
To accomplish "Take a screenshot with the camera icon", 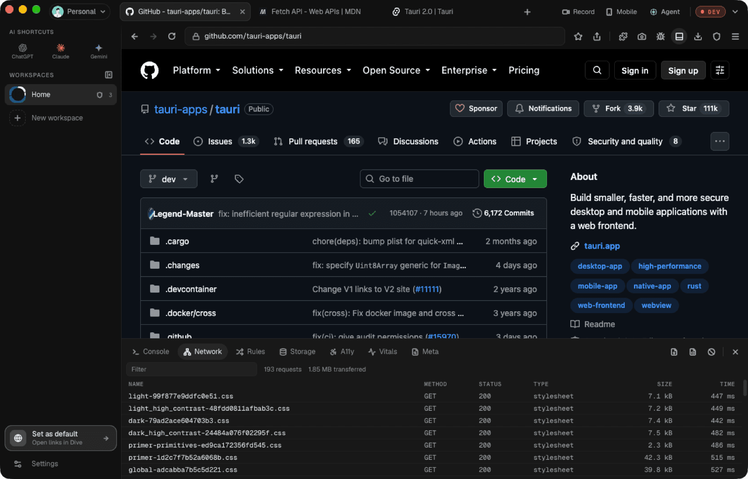I will 642,36.
